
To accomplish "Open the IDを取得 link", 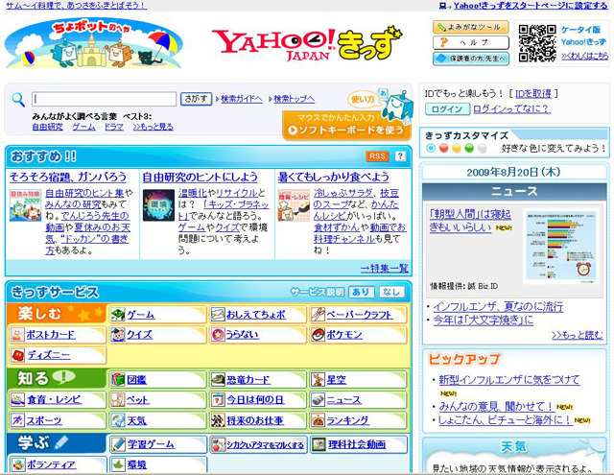I will (x=533, y=94).
